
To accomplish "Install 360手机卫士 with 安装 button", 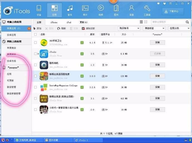I will [x=157, y=43].
